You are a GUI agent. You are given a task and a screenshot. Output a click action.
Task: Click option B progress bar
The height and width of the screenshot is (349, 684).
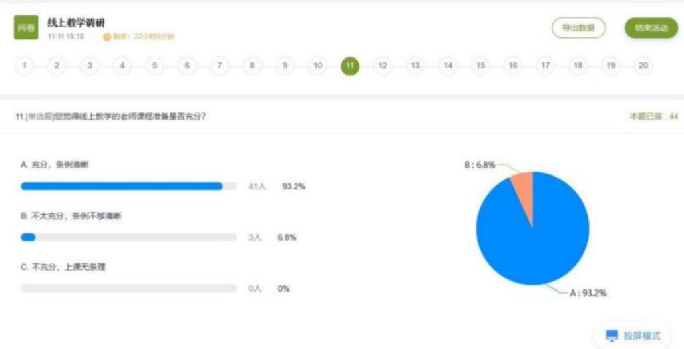coord(29,237)
